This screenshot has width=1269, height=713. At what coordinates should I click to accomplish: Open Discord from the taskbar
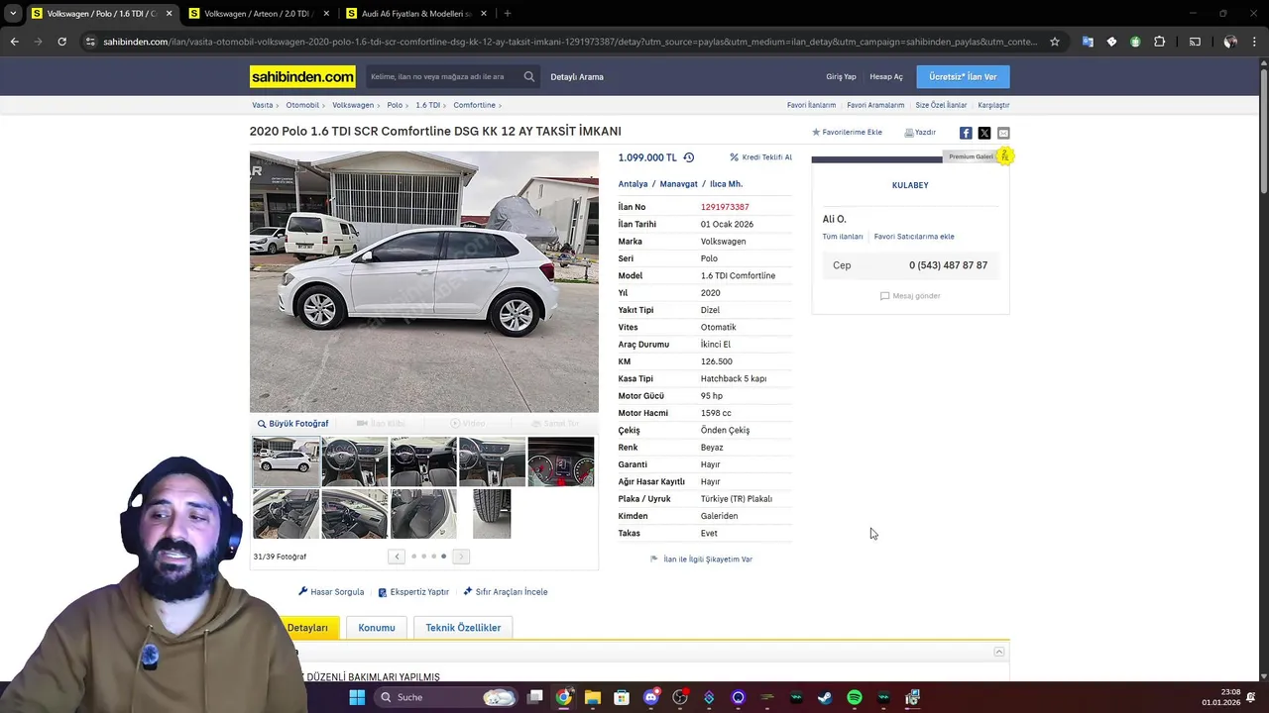pyautogui.click(x=650, y=697)
